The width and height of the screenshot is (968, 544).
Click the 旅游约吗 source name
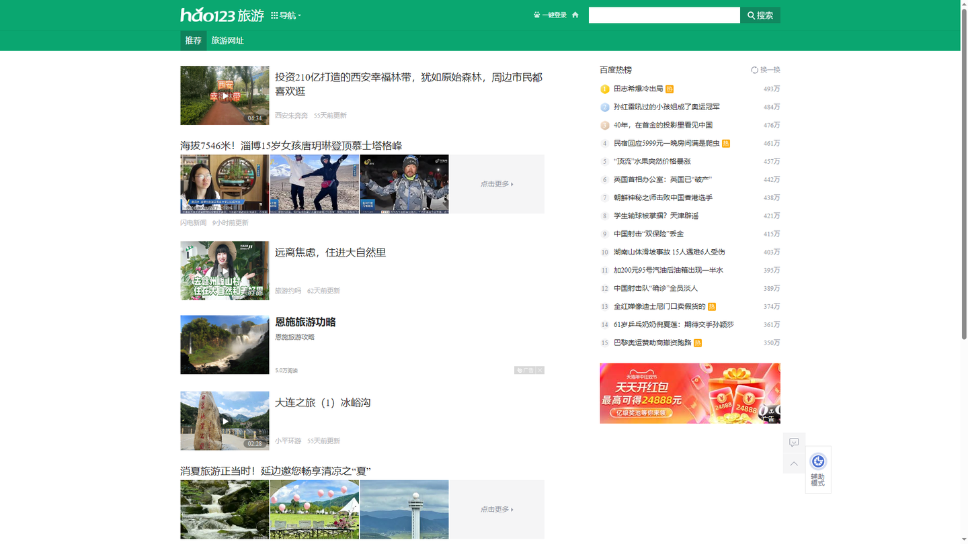pos(288,291)
